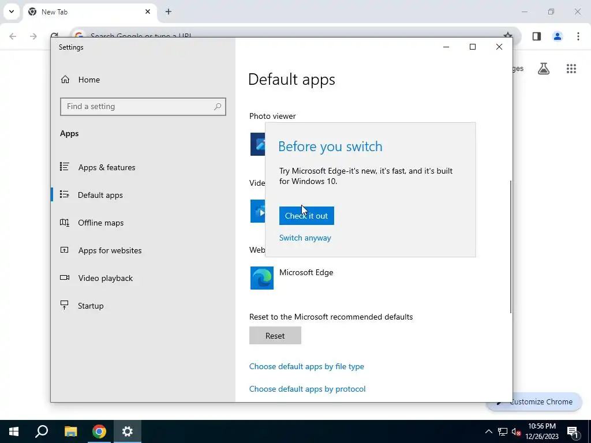
Task: Open Choose default apps by file type
Action: [x=306, y=366]
